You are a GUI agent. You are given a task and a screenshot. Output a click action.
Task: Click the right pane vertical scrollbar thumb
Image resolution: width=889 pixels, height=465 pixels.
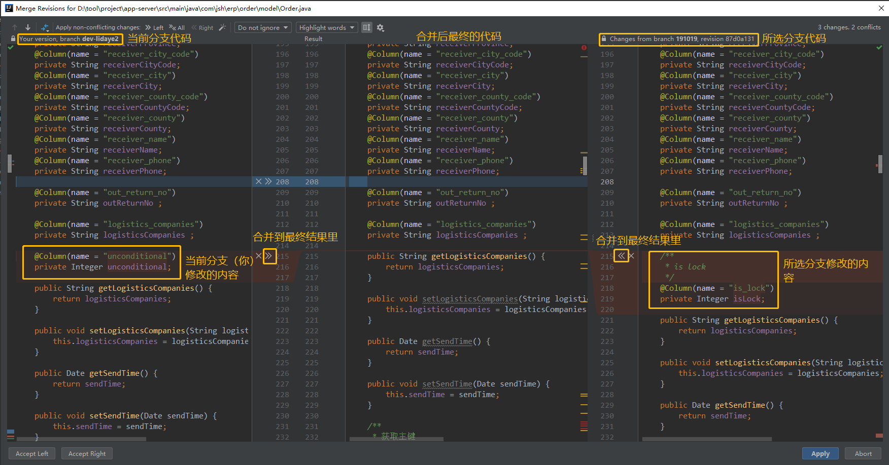click(880, 164)
